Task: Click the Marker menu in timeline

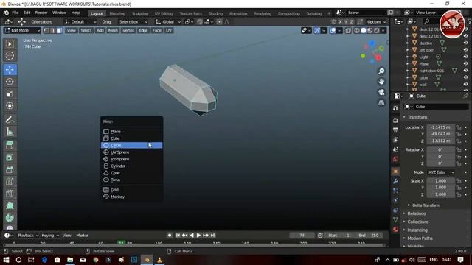Action: click(x=82, y=236)
